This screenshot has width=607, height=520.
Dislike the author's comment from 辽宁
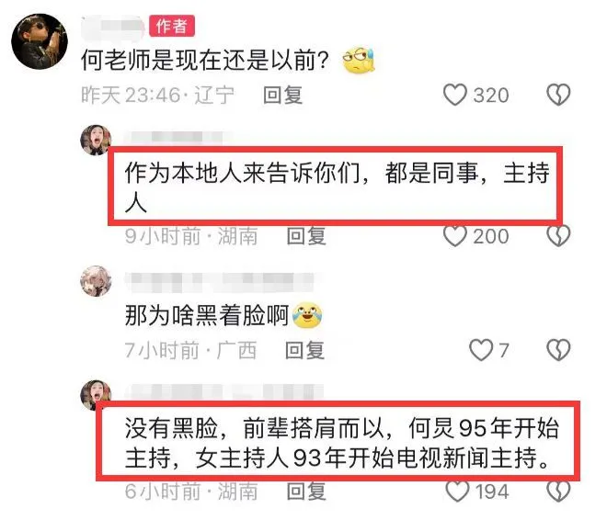tap(558, 95)
